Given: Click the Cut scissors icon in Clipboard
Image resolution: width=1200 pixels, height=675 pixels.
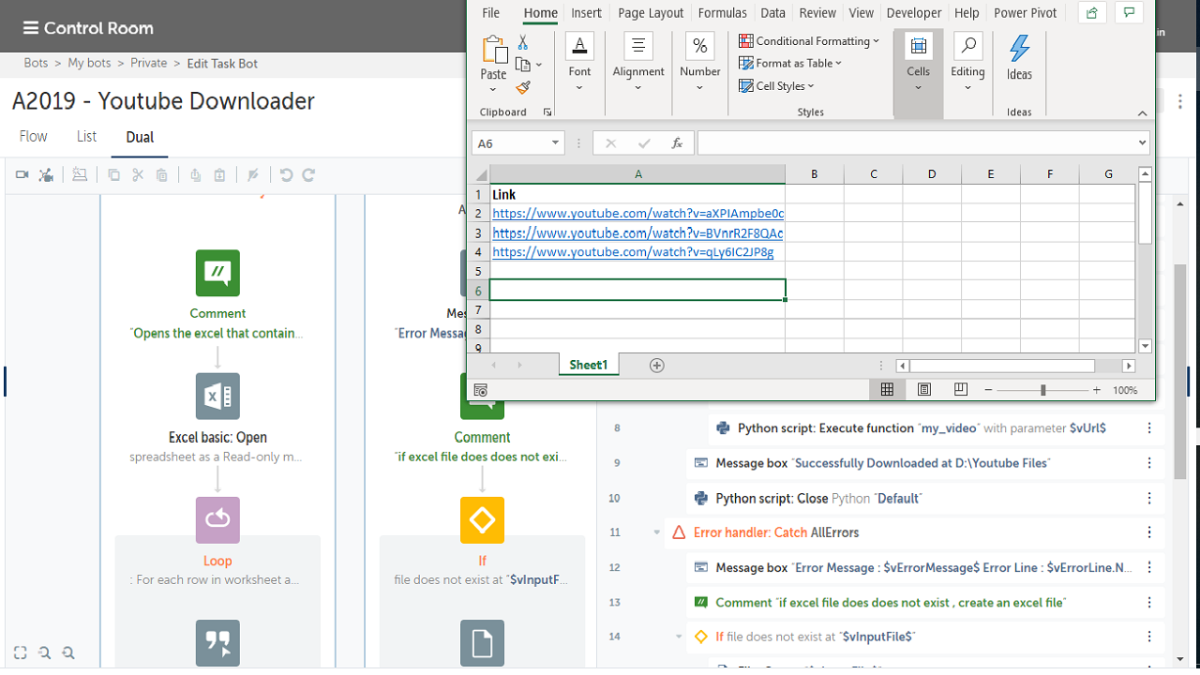Looking at the screenshot, I should [523, 43].
